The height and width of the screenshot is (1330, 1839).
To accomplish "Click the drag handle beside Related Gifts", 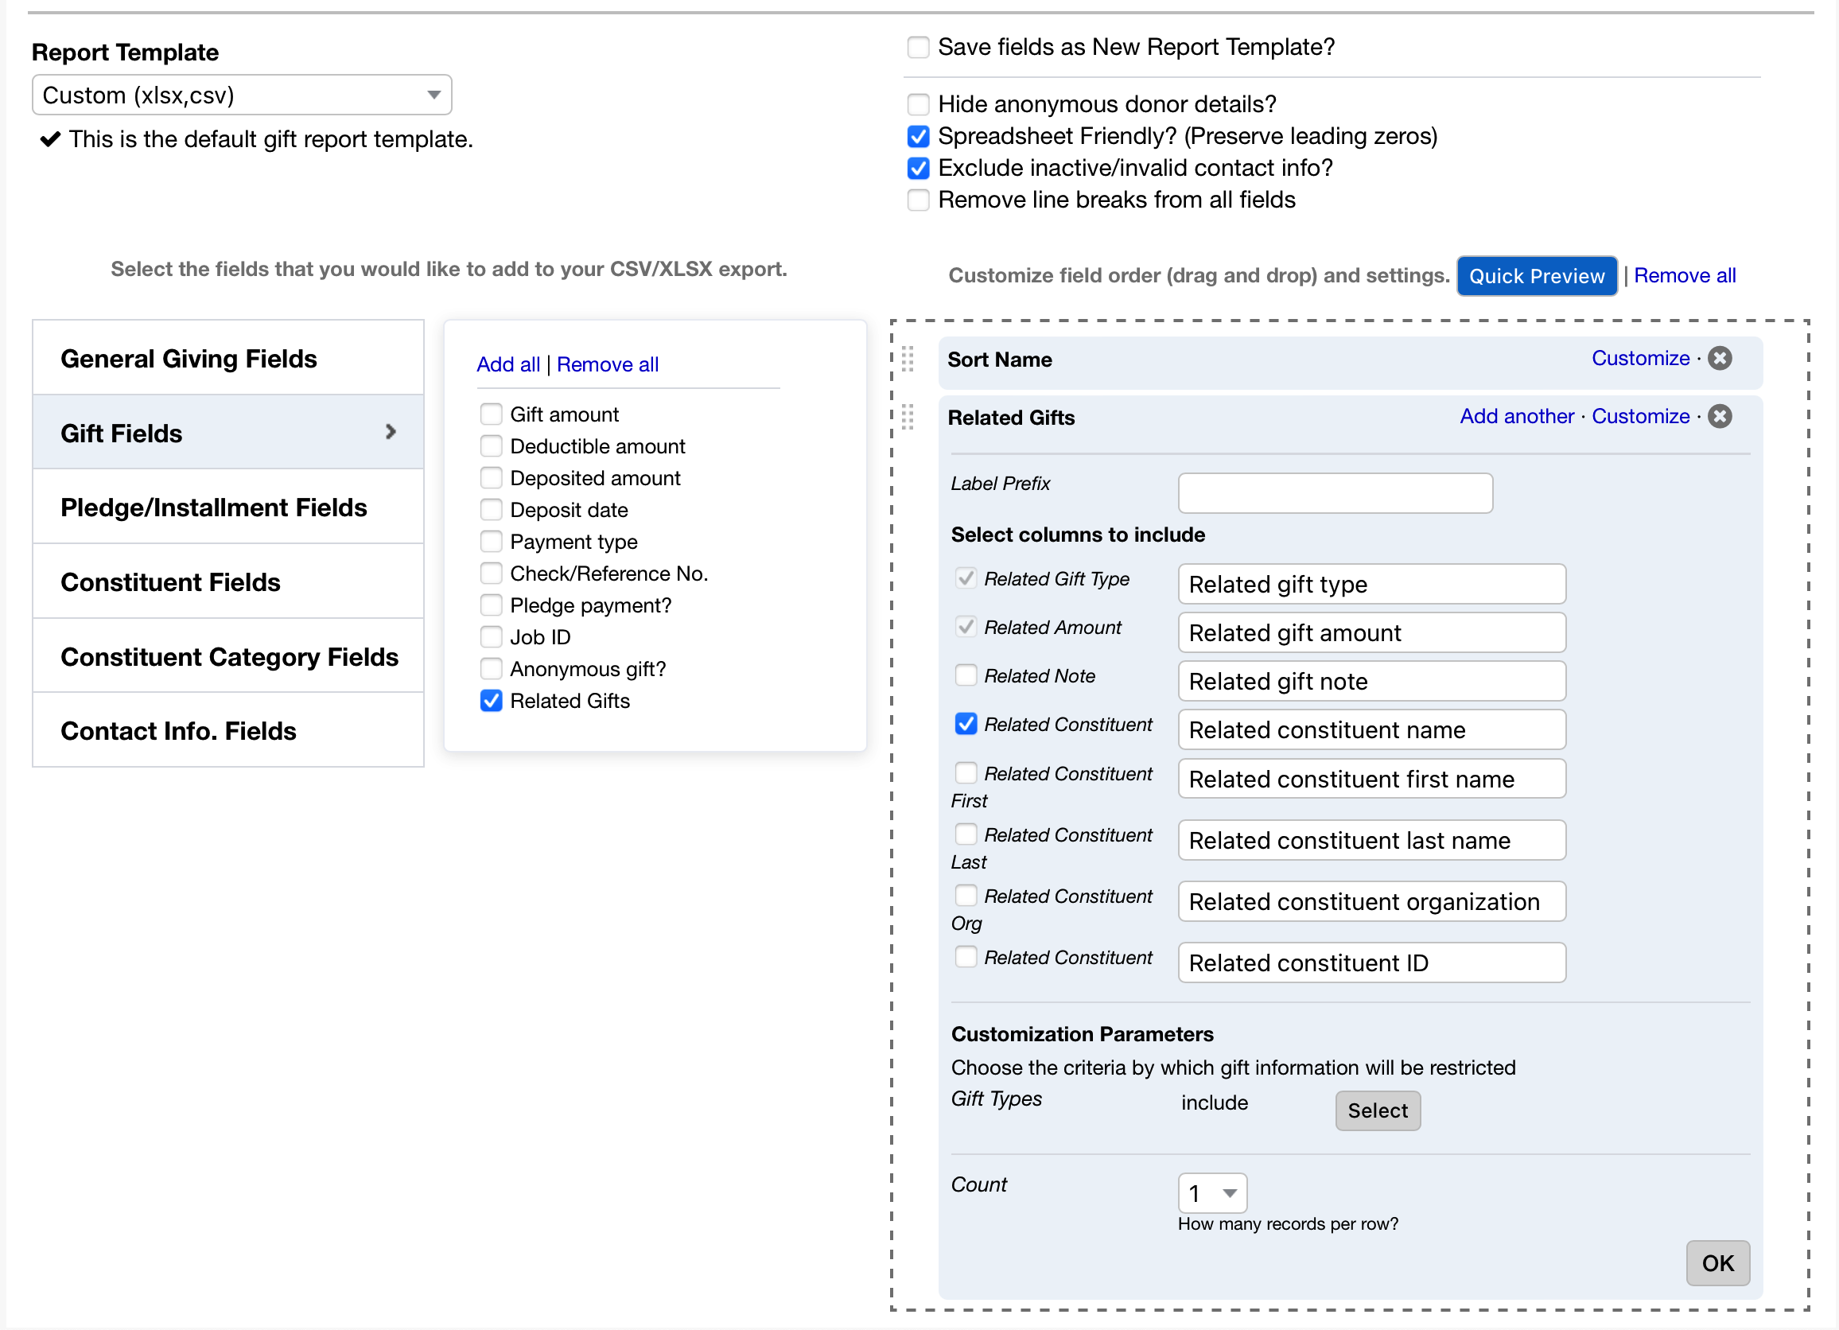I will point(908,416).
